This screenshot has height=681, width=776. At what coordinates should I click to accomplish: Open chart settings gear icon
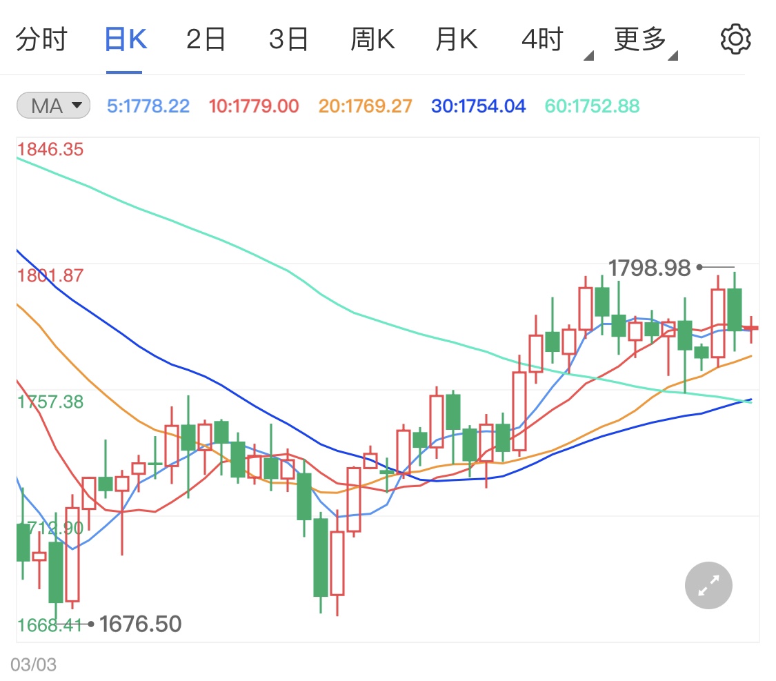(x=735, y=39)
